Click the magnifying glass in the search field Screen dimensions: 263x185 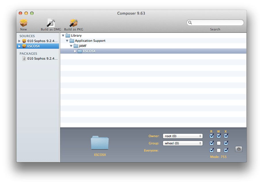tap(190, 22)
